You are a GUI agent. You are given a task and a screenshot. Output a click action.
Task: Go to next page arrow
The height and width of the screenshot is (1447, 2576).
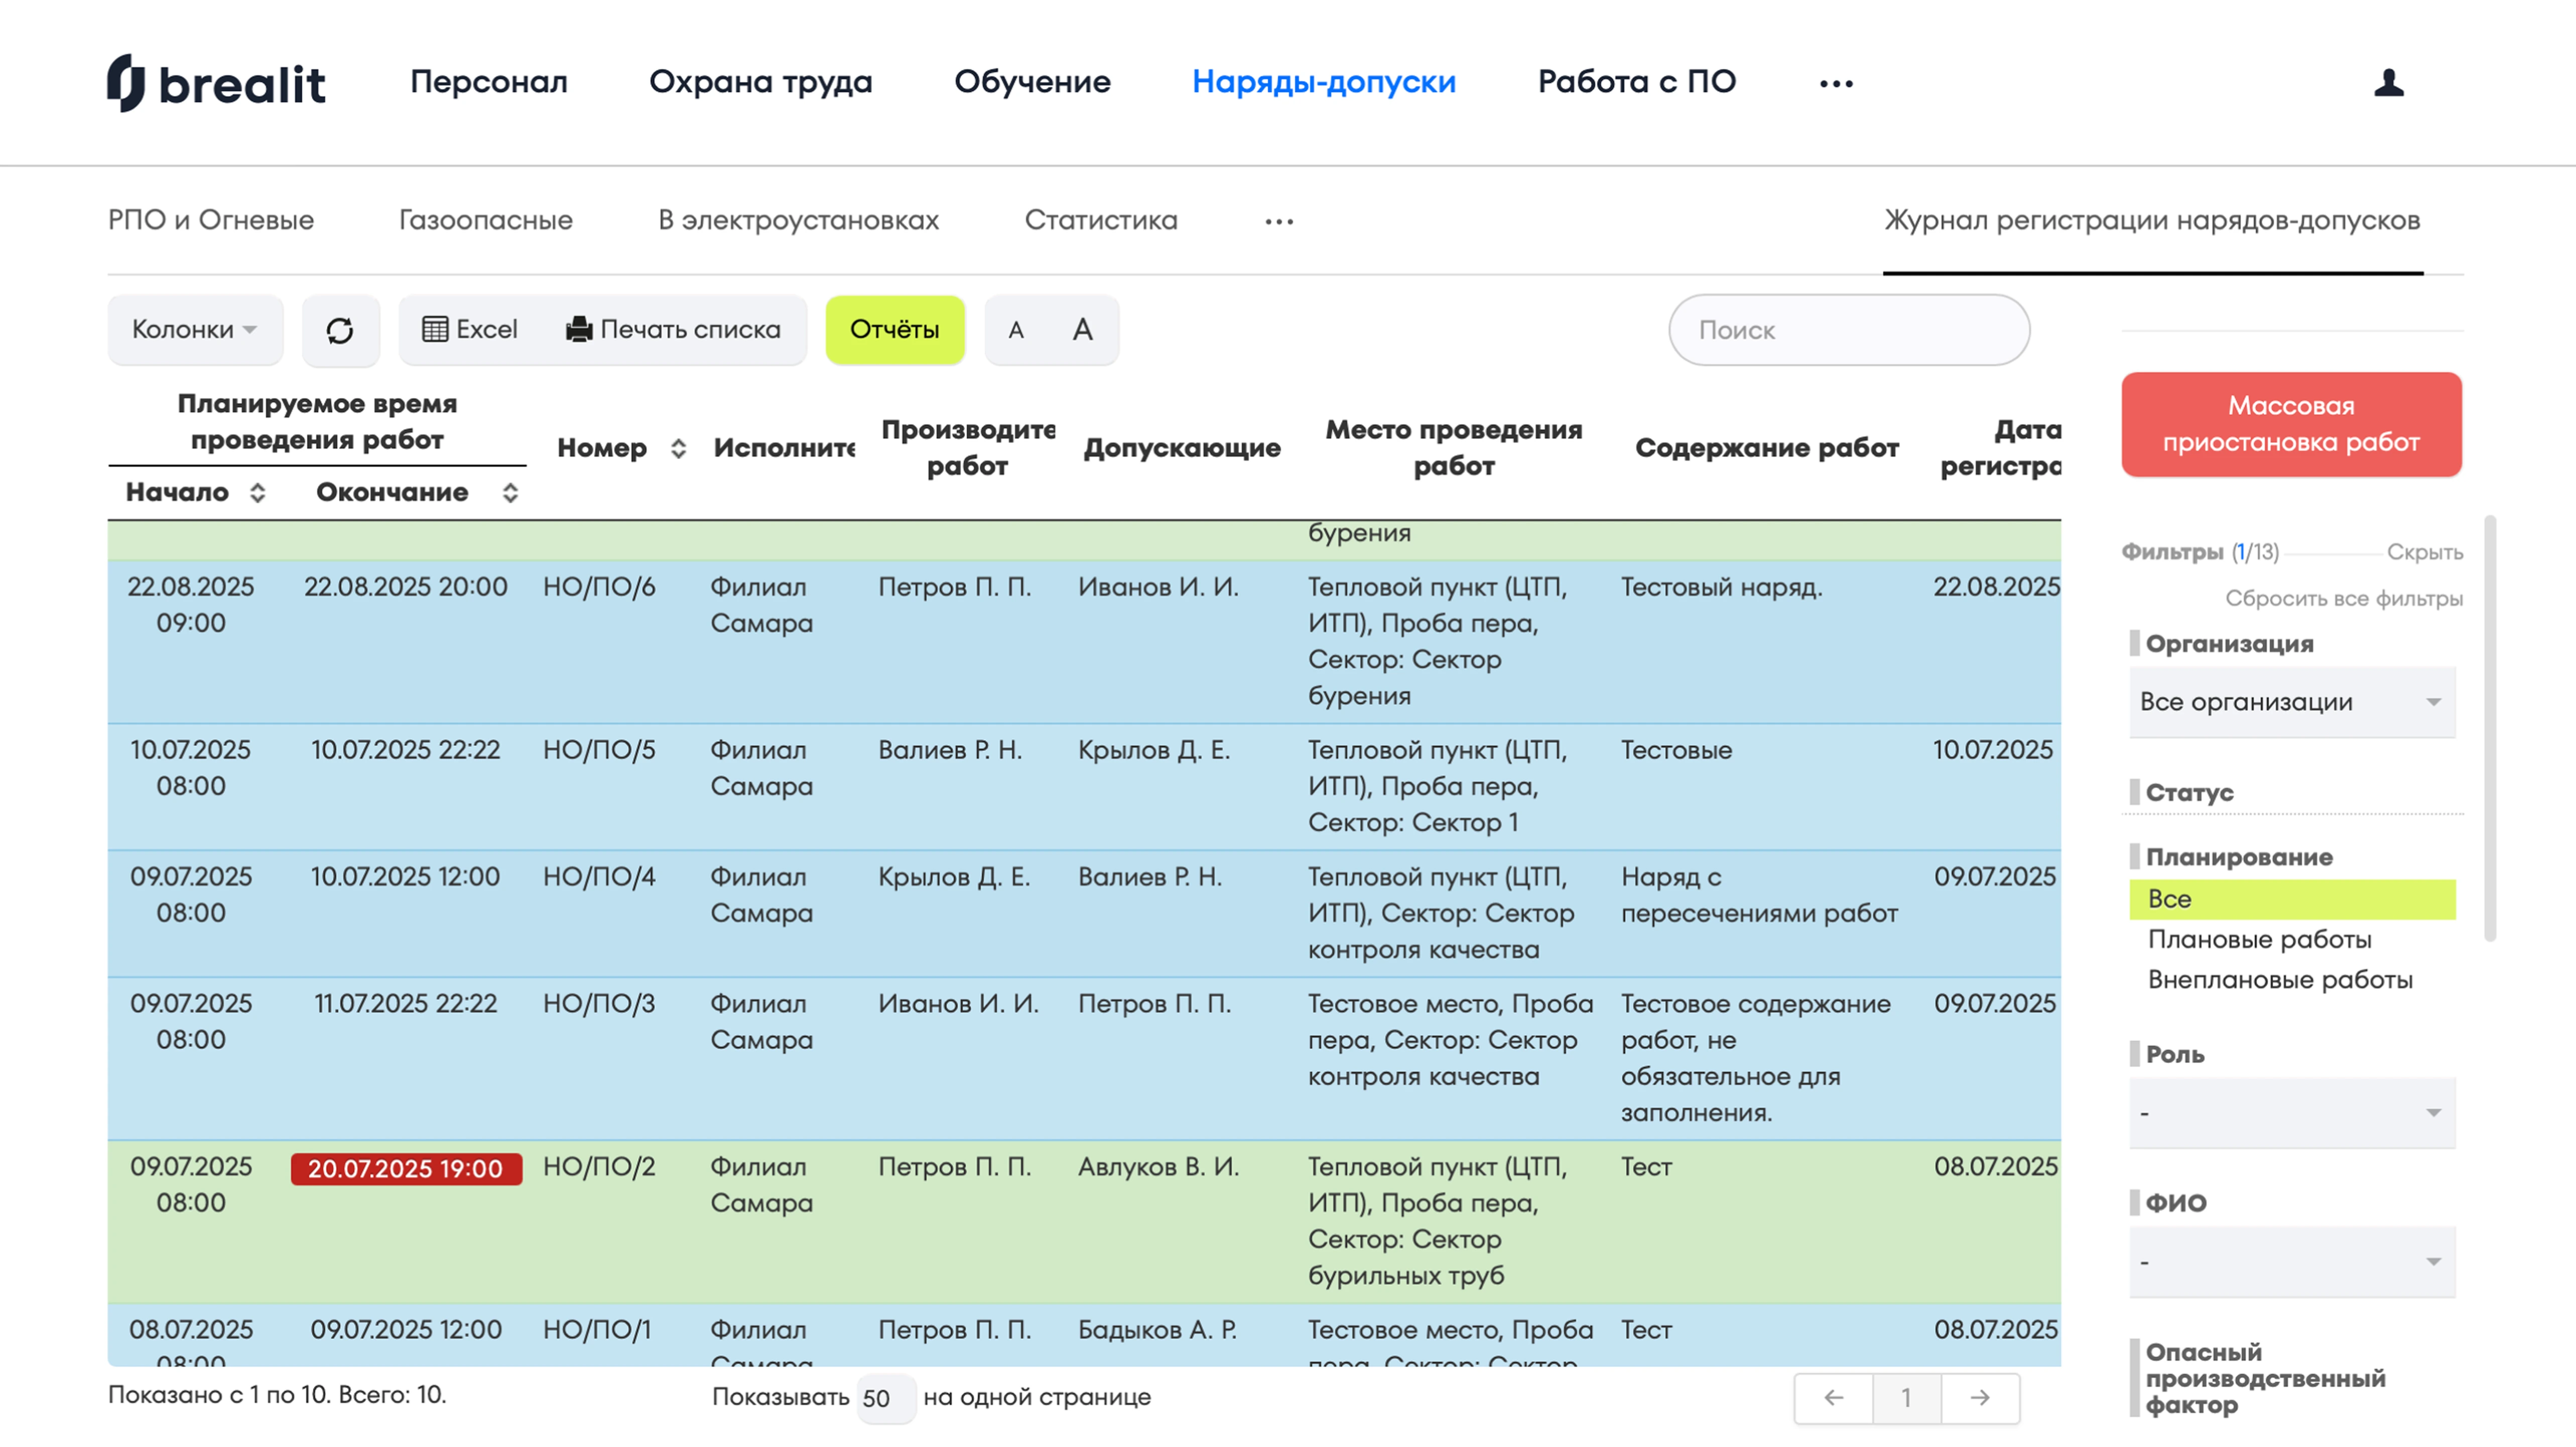(x=1979, y=1397)
